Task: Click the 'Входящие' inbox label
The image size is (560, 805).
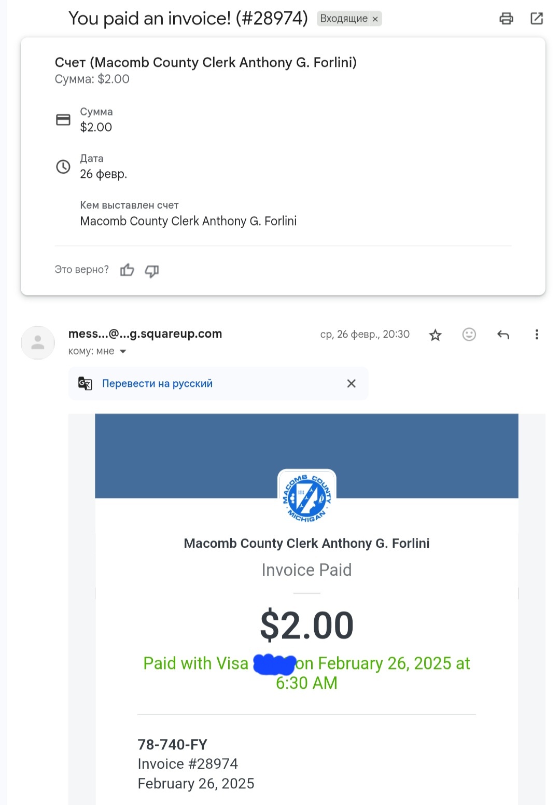Action: point(343,19)
